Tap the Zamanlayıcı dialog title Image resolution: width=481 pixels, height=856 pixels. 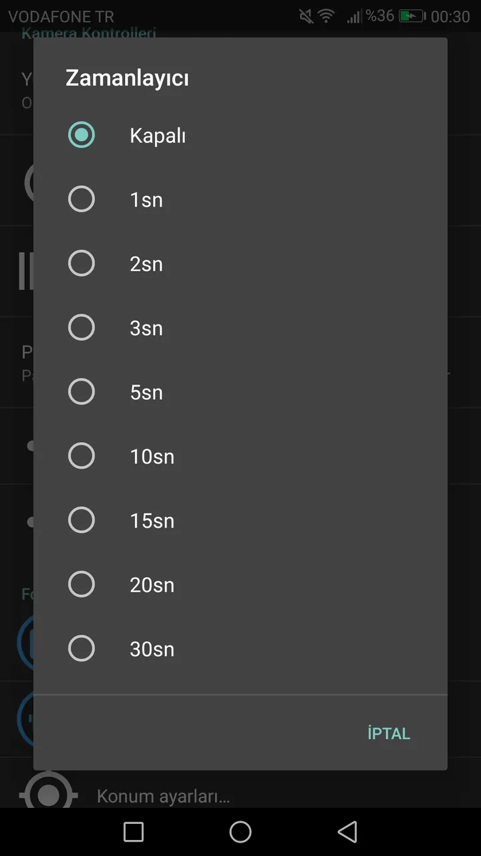[127, 78]
